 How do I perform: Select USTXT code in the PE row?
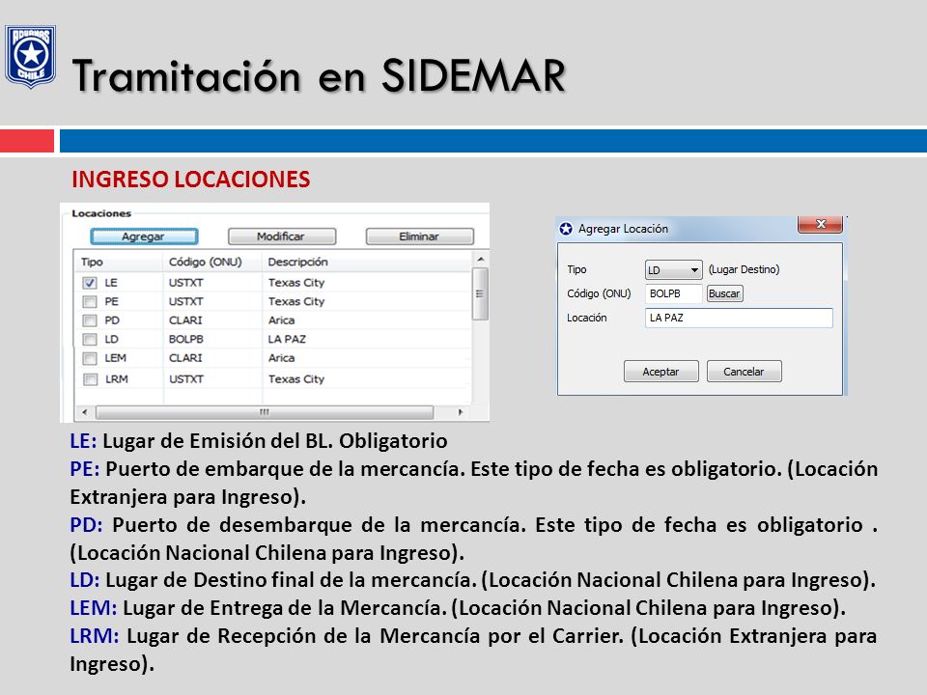pos(185,301)
